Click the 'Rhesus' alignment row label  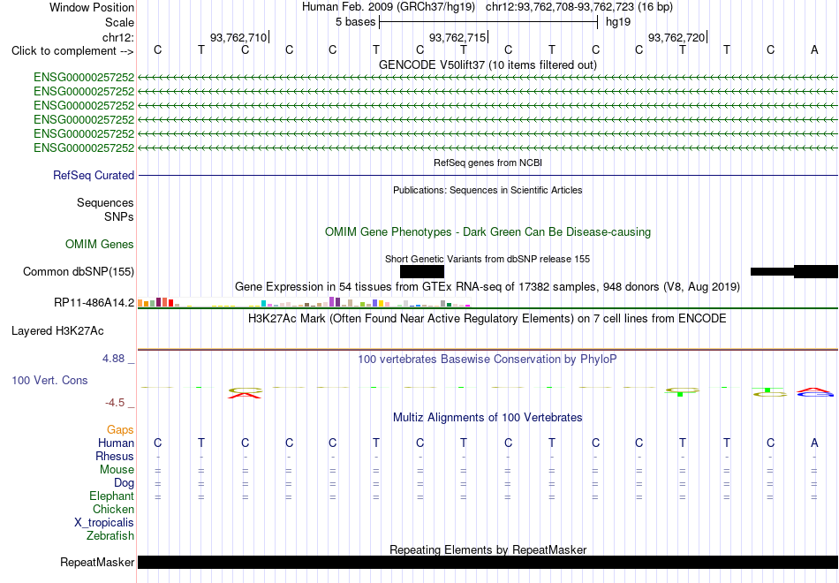coord(115,456)
